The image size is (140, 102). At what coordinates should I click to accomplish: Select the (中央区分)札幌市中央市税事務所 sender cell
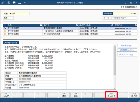click(x=60, y=31)
